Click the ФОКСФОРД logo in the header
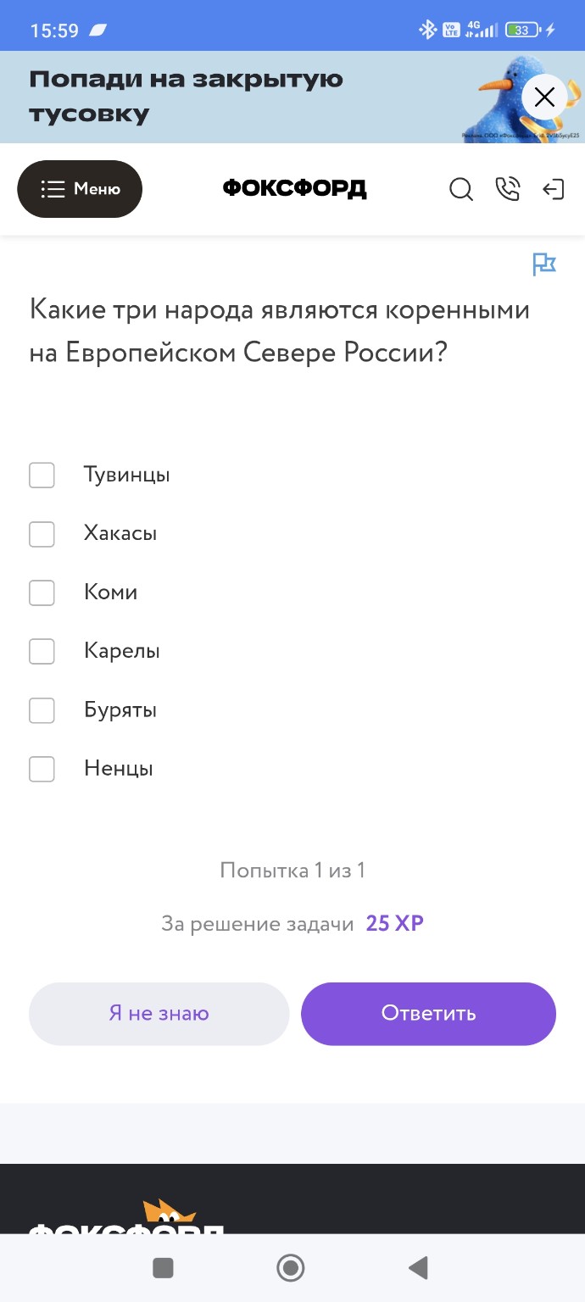Image resolution: width=585 pixels, height=1302 pixels. [293, 189]
